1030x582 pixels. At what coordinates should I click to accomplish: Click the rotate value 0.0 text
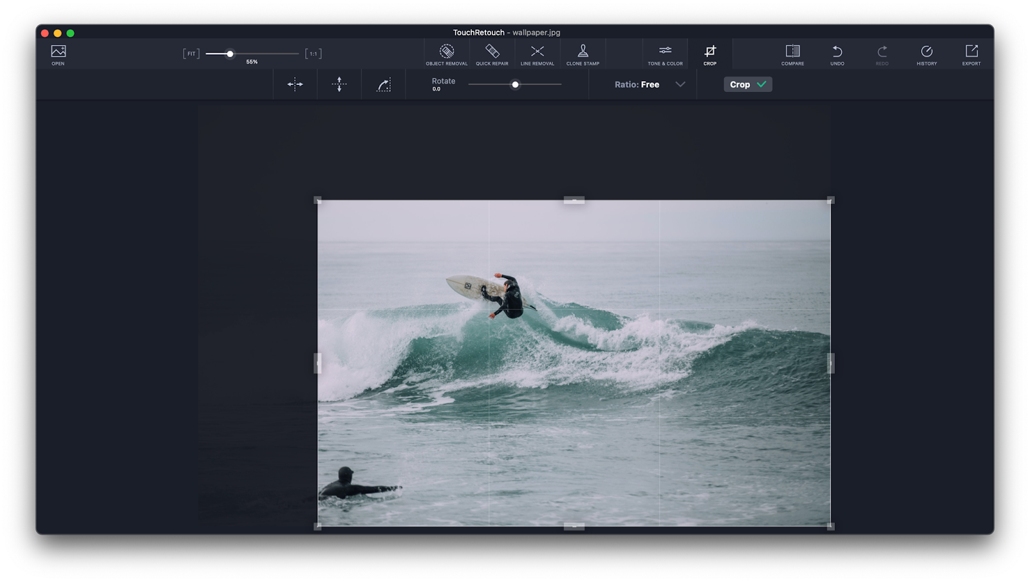click(x=436, y=89)
